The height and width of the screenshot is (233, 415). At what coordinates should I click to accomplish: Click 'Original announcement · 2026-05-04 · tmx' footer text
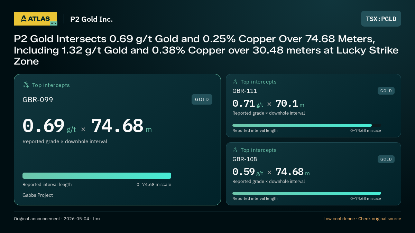[57, 219]
